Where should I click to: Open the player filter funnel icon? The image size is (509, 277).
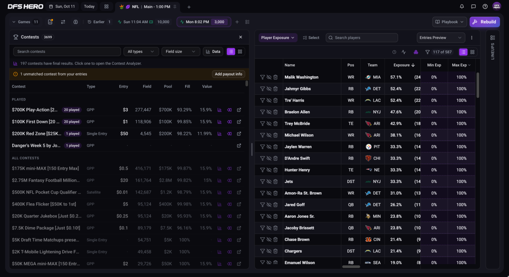point(427,52)
